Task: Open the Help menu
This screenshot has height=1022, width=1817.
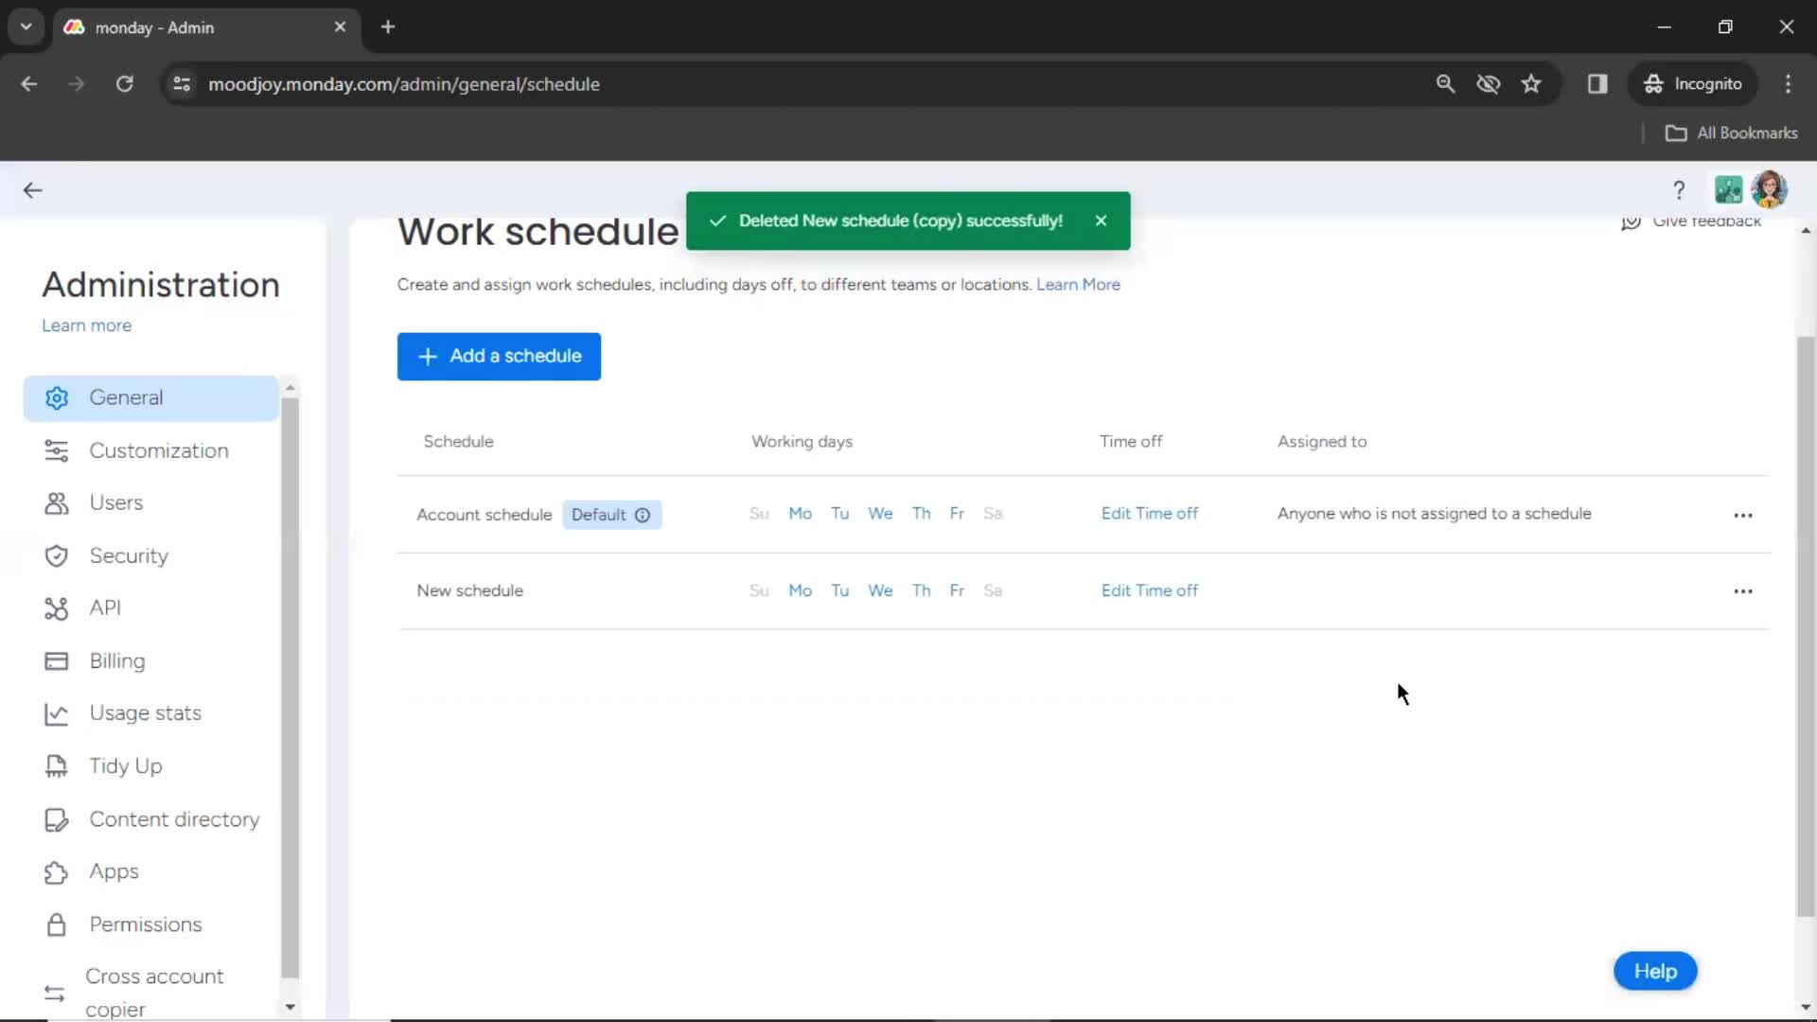Action: [1656, 971]
